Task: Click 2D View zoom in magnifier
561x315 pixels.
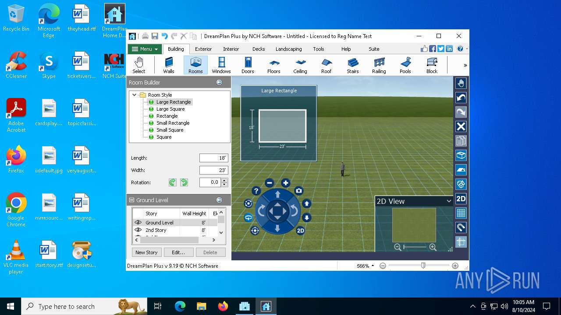Action: [x=433, y=247]
